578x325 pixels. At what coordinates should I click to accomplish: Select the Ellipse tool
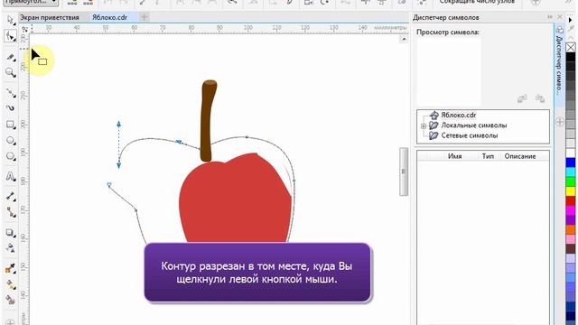click(x=10, y=141)
